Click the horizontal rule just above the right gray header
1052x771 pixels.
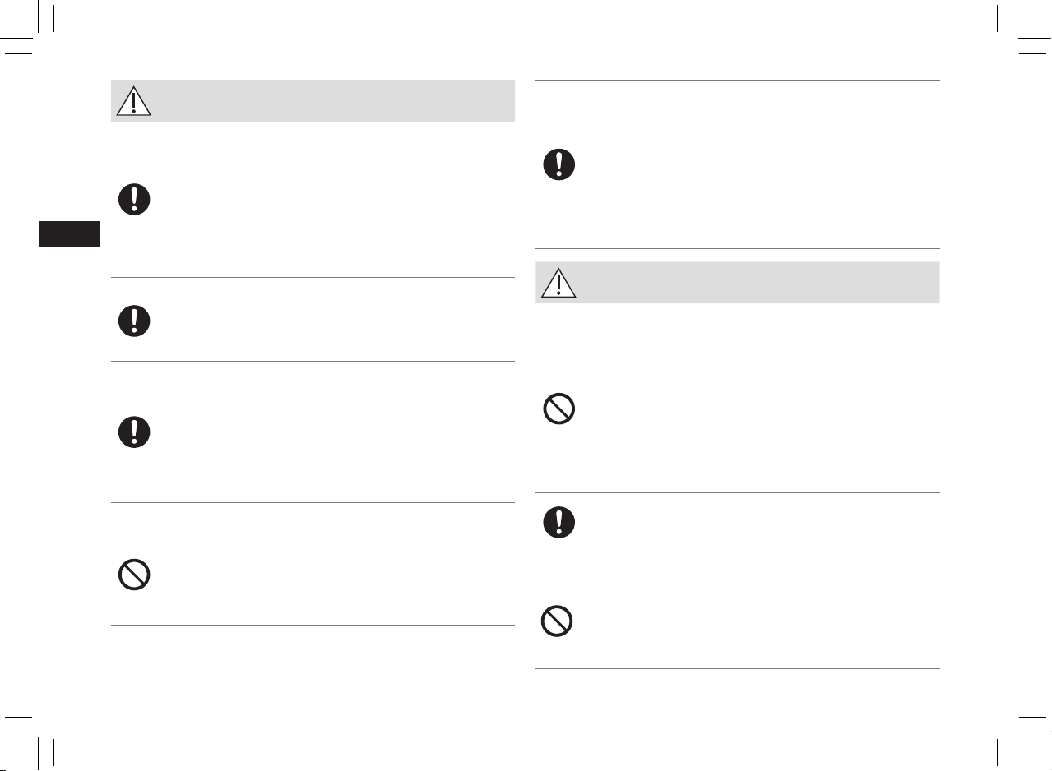pyautogui.click(x=738, y=248)
